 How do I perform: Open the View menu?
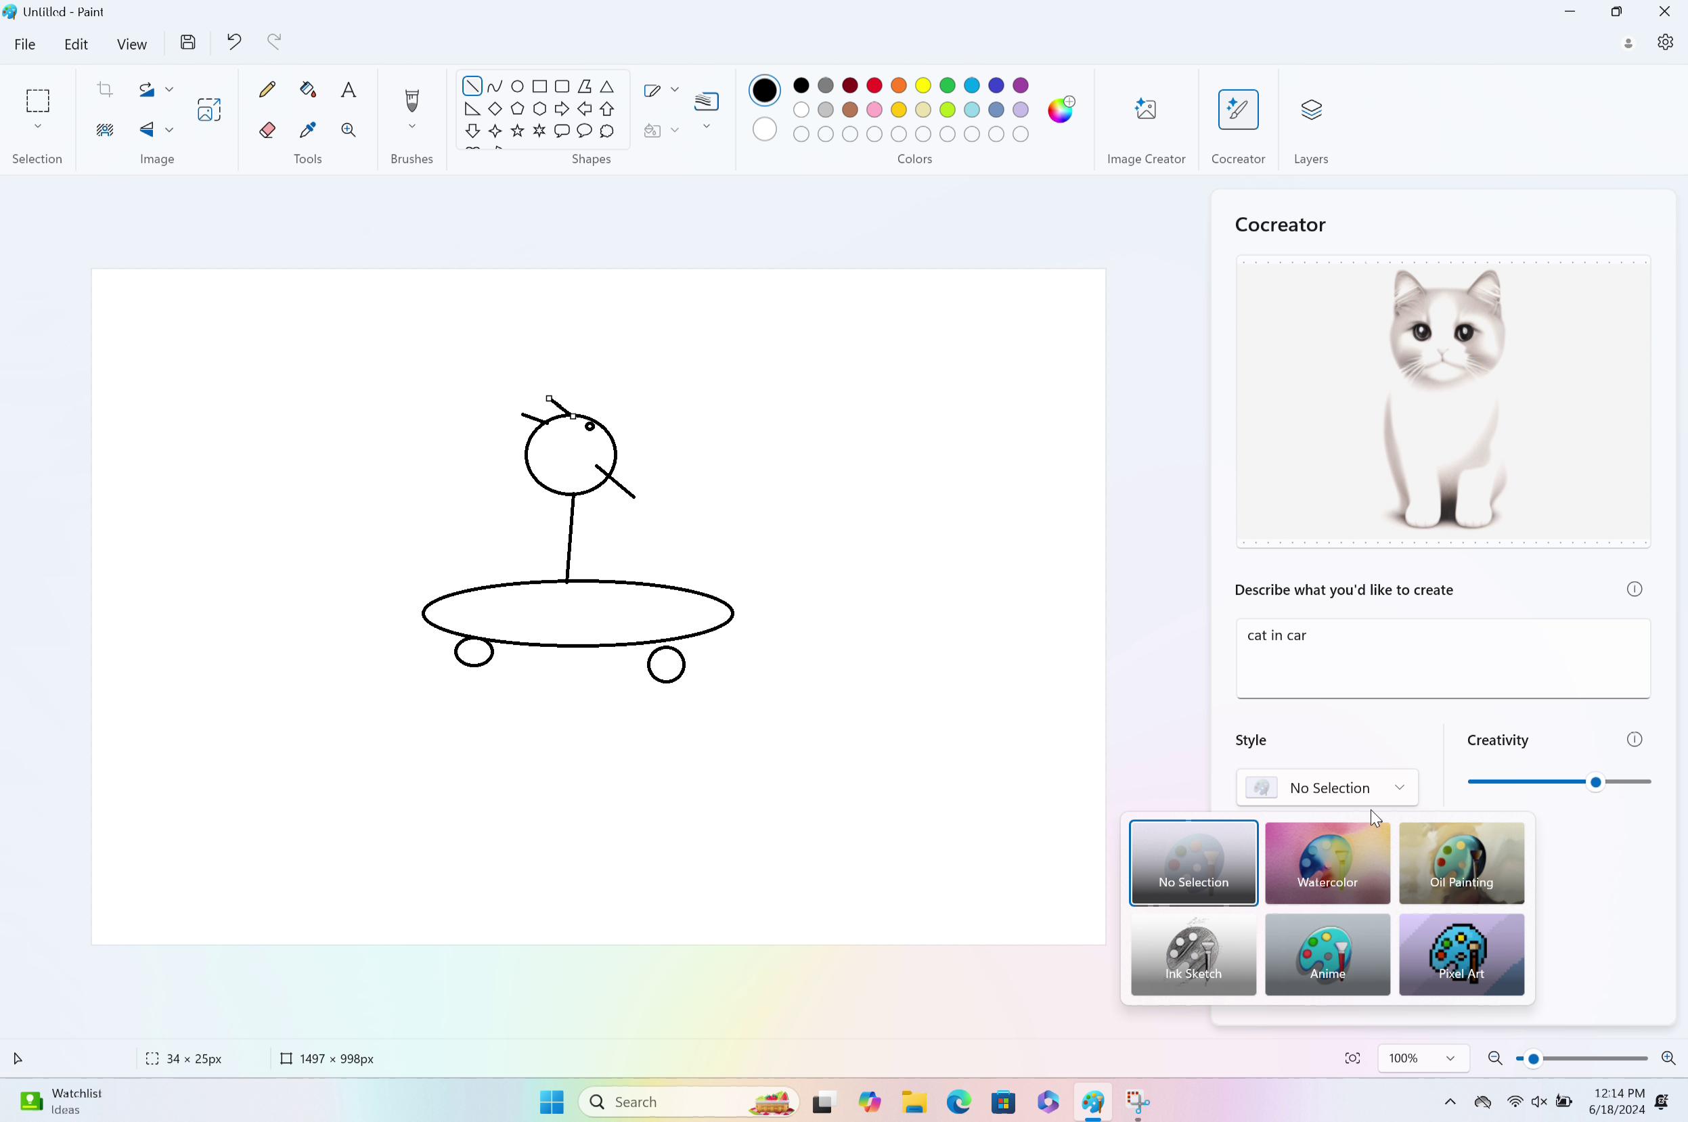(x=132, y=44)
